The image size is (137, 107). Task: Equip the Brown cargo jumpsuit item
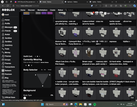pos(89,53)
